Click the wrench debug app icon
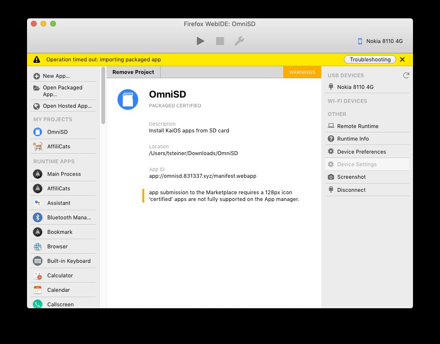440x344 pixels. coord(239,42)
